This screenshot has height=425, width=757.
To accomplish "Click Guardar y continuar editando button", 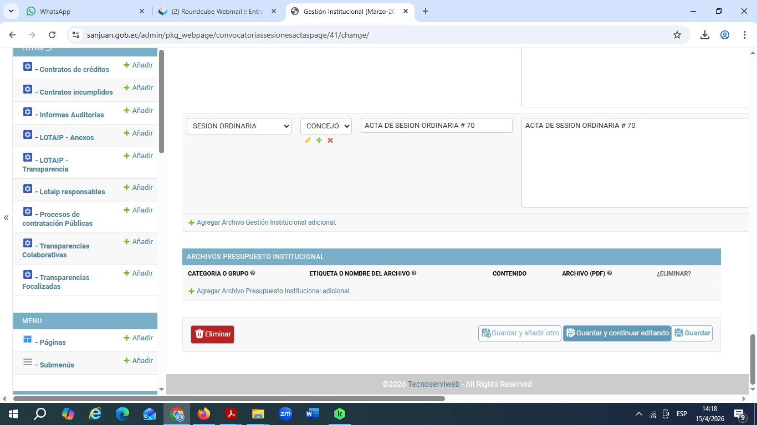I will point(617,333).
